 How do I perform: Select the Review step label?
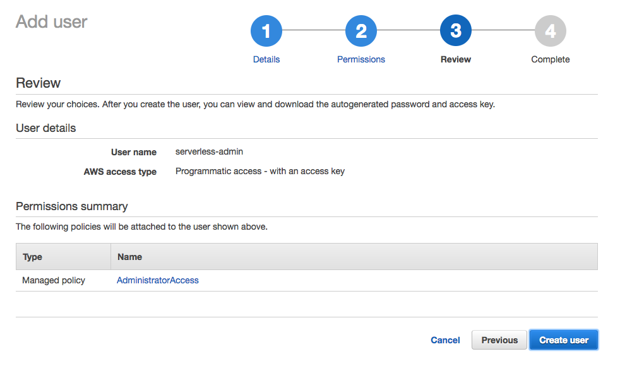pyautogui.click(x=455, y=59)
